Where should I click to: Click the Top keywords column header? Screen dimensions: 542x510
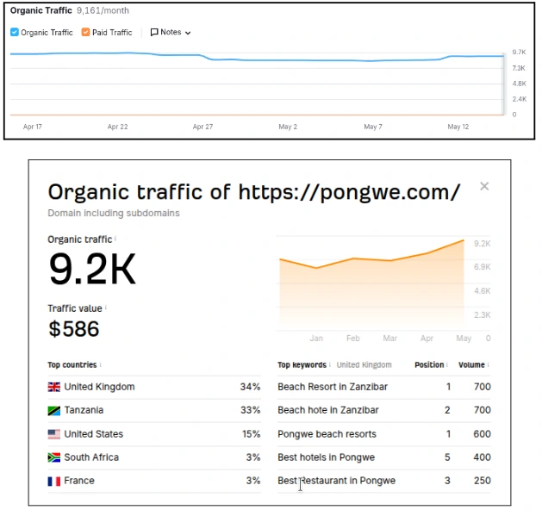[302, 365]
